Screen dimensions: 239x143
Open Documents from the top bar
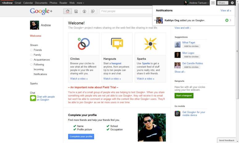click(x=41, y=3)
